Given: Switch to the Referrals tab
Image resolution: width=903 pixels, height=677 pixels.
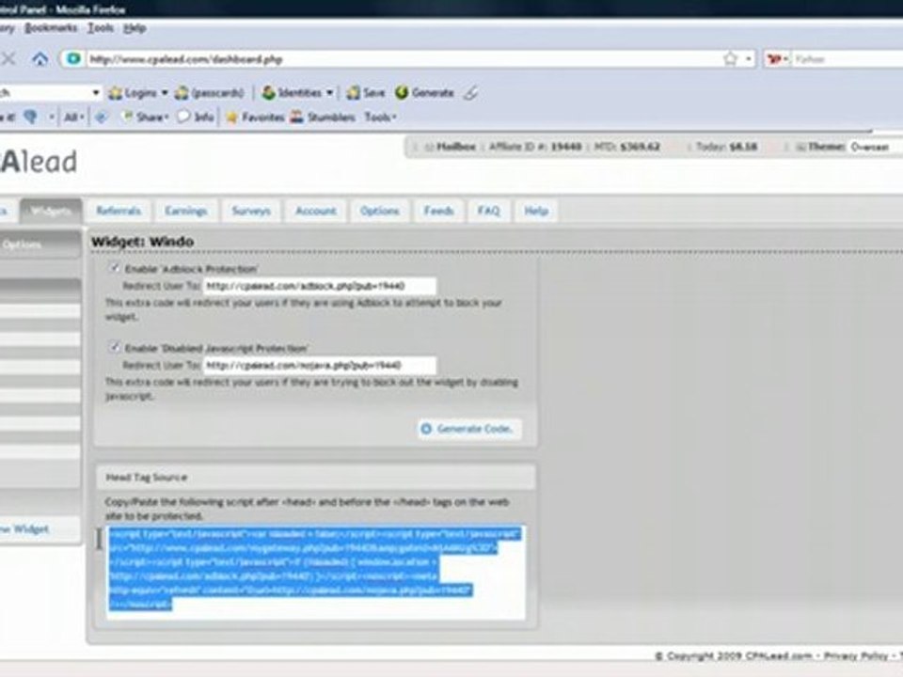Looking at the screenshot, I should (x=119, y=211).
